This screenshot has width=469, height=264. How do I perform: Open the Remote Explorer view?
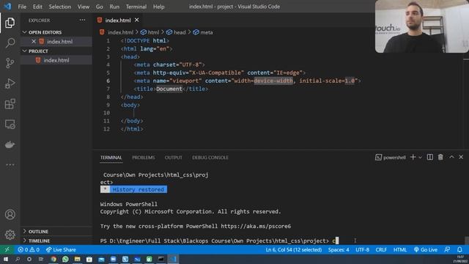tap(10, 124)
